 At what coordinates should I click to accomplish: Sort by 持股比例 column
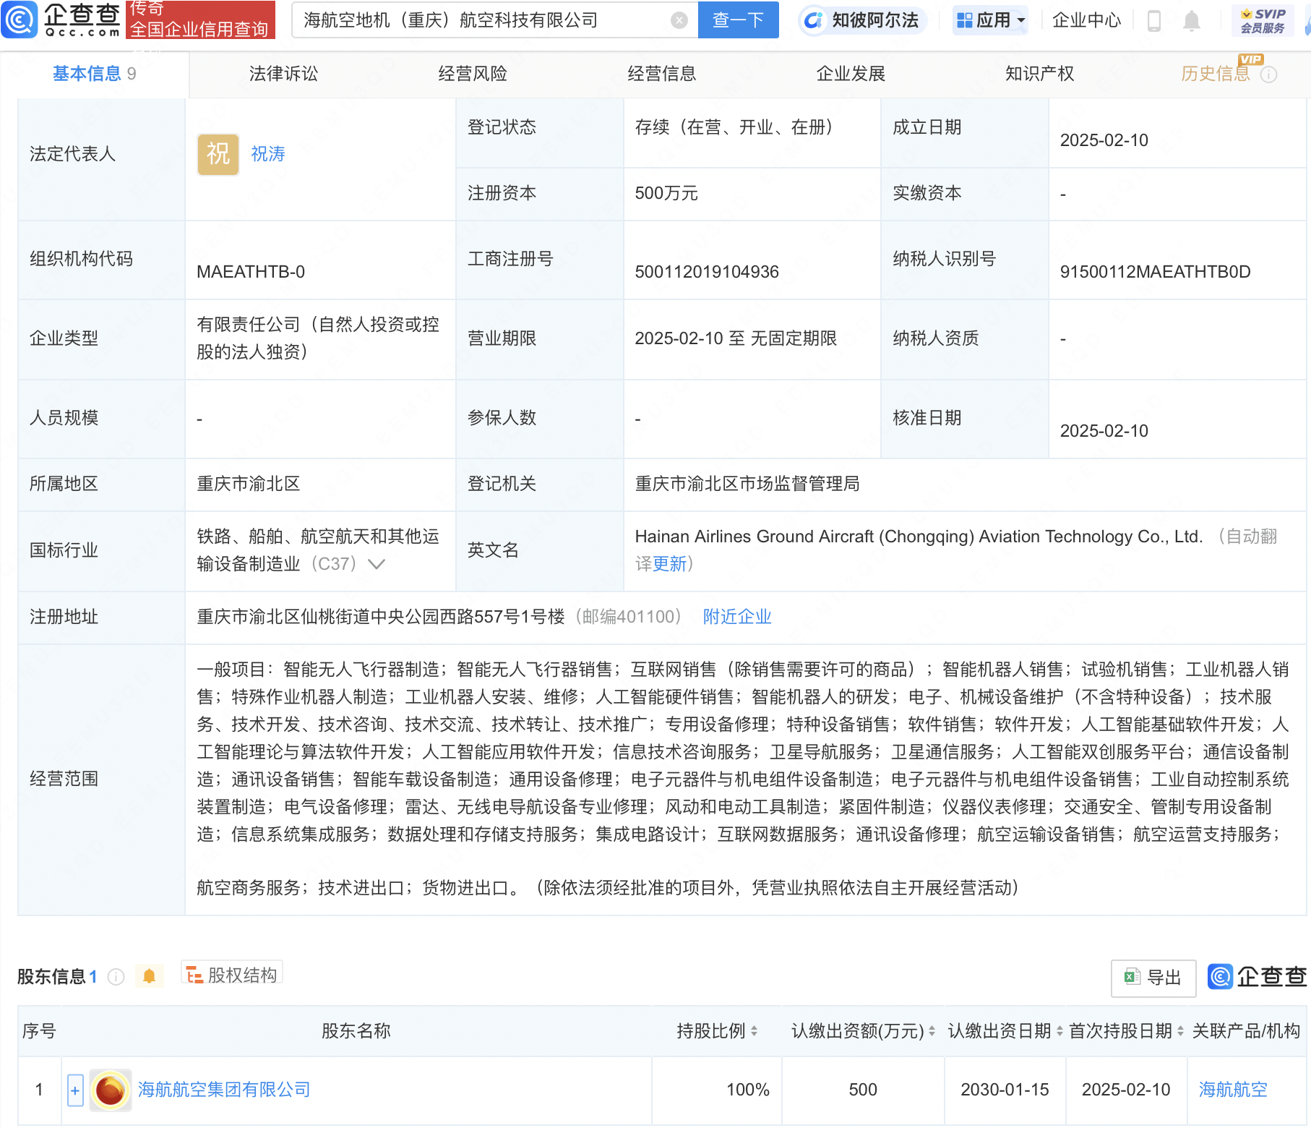point(755,1031)
